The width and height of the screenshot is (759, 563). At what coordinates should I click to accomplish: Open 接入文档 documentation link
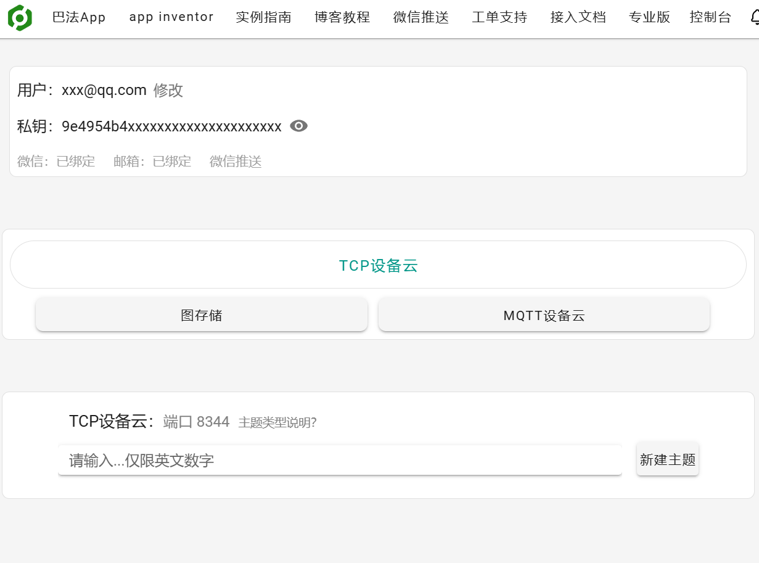pos(578,17)
